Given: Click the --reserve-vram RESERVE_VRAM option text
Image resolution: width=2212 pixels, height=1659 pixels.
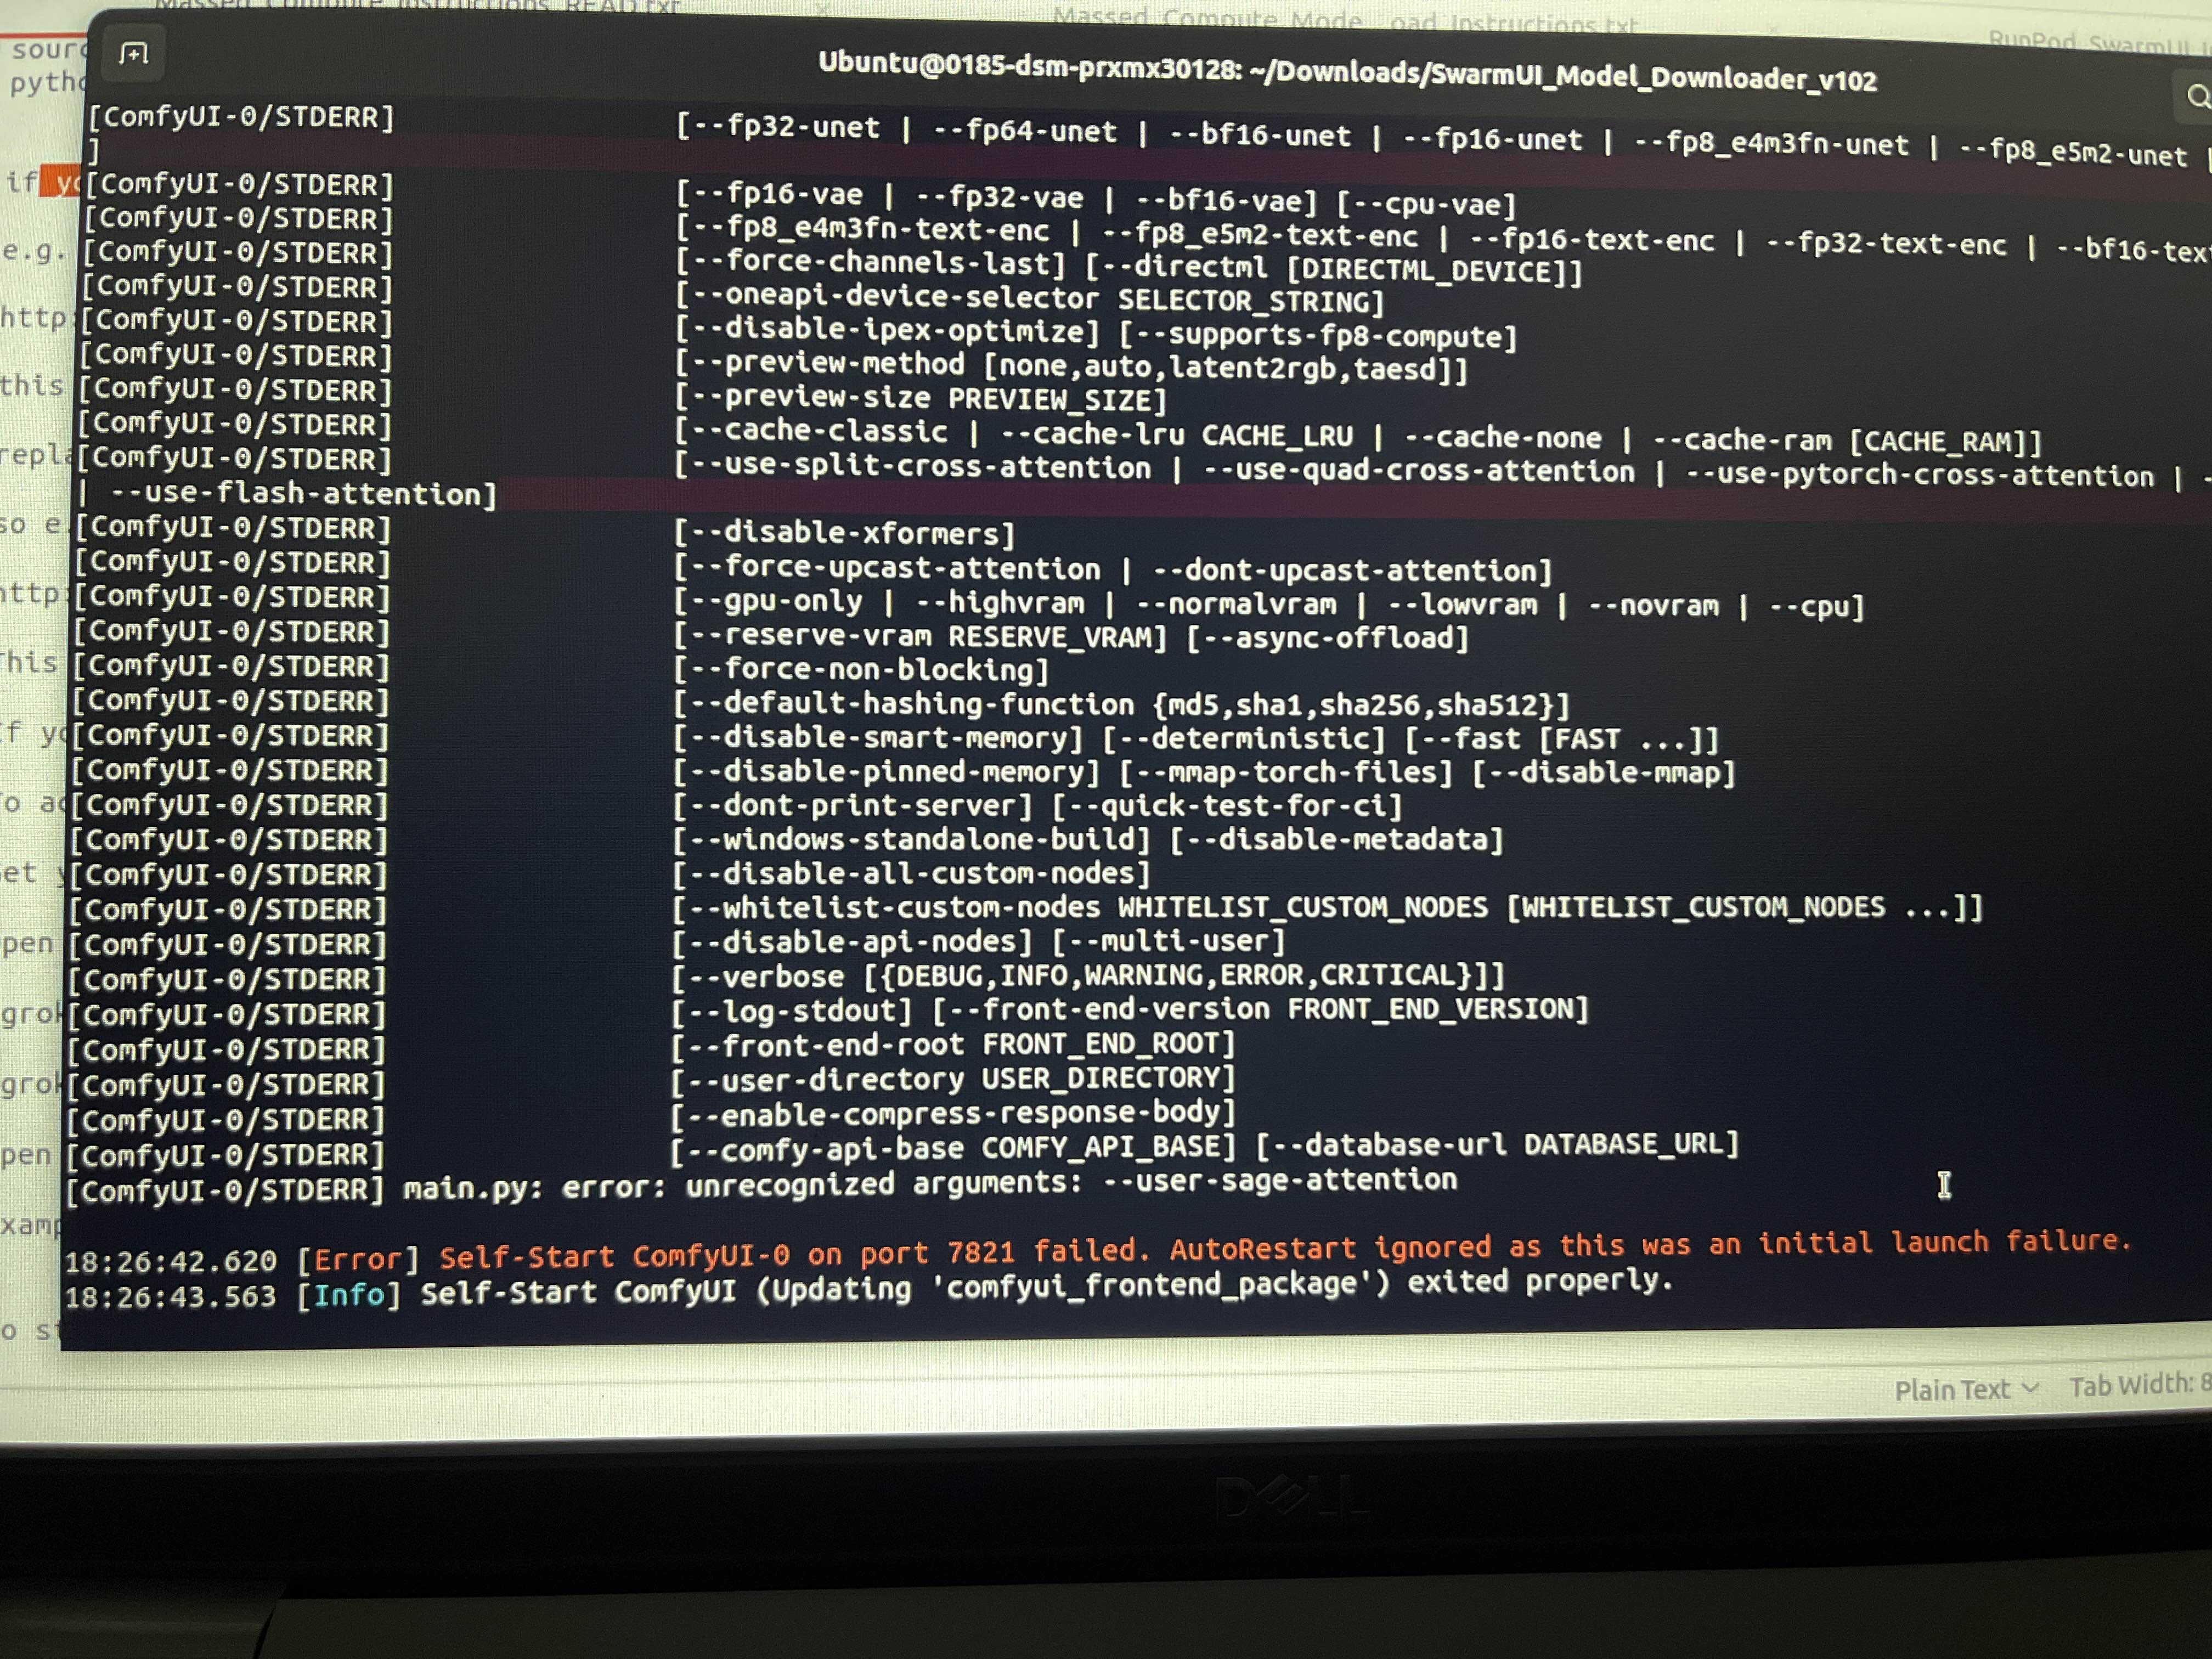Looking at the screenshot, I should tap(920, 637).
